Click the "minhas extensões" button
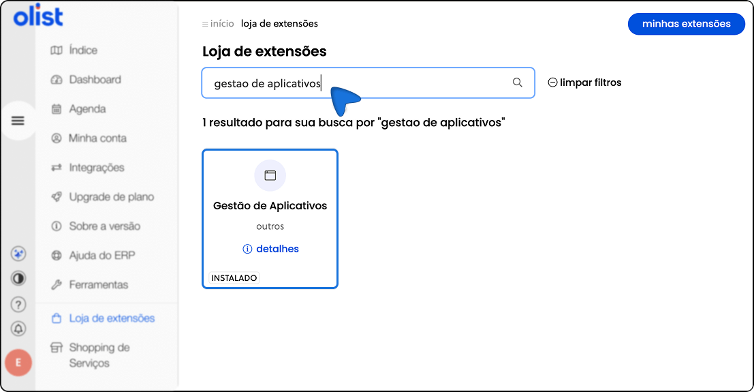The image size is (754, 392). point(686,24)
